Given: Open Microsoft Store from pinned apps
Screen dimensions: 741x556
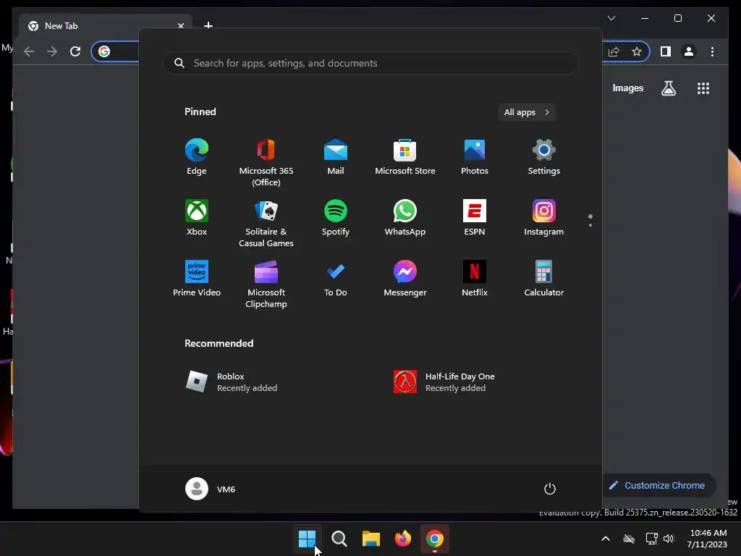Looking at the screenshot, I should click(405, 157).
